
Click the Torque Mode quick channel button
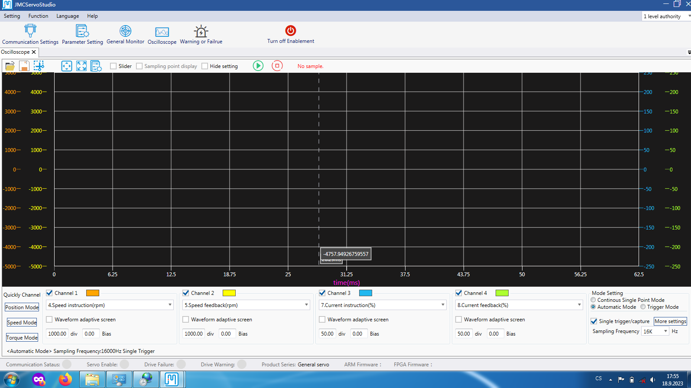tap(22, 338)
